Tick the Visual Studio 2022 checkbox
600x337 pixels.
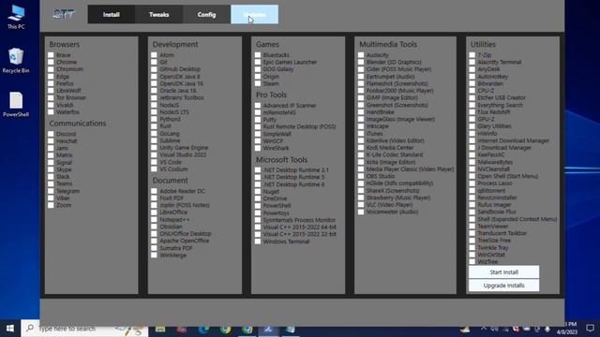pos(154,154)
